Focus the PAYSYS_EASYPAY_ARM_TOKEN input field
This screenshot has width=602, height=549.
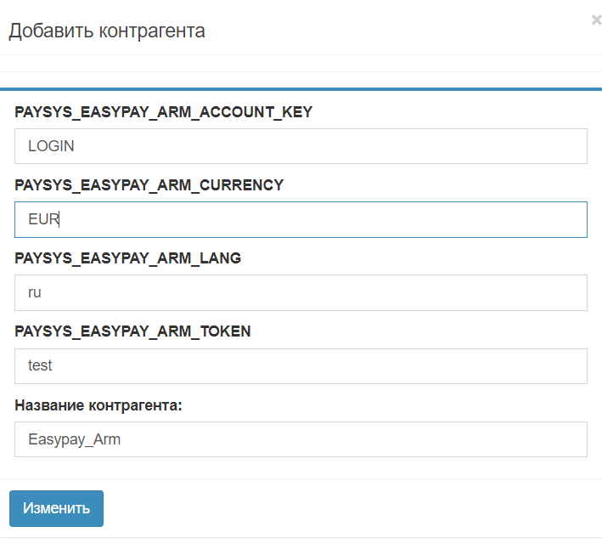click(301, 365)
